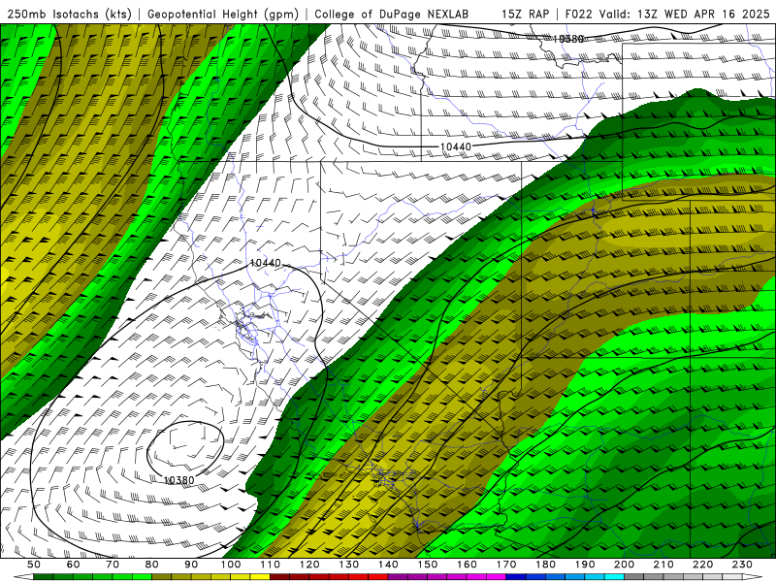Click the 10380 contour label near top edge
Screen dimensions: 776x582
(x=568, y=39)
